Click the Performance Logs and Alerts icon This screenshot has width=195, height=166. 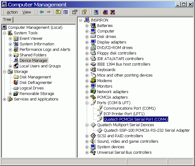[16, 49]
